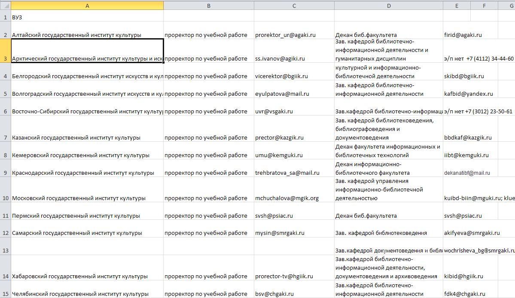Click email iibt@kemguki.ru
The width and height of the screenshot is (515, 298).
[466, 155]
